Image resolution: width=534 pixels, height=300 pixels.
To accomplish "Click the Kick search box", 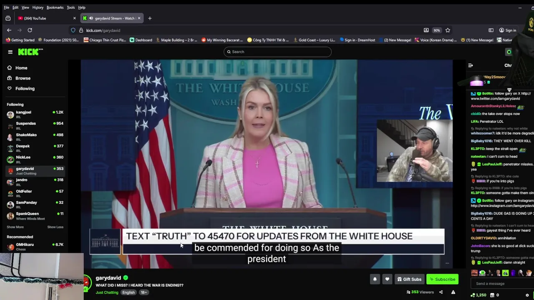I will (277, 52).
